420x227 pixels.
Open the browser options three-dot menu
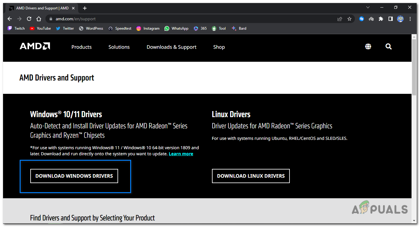(410, 18)
